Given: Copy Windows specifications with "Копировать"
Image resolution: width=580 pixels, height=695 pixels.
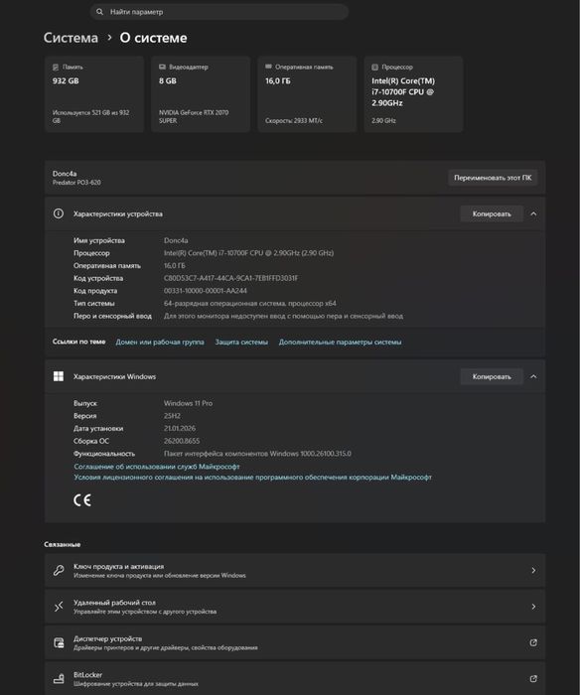Looking at the screenshot, I should 492,376.
